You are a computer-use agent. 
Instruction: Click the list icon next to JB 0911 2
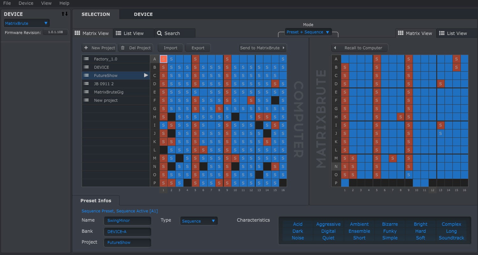(x=86, y=84)
